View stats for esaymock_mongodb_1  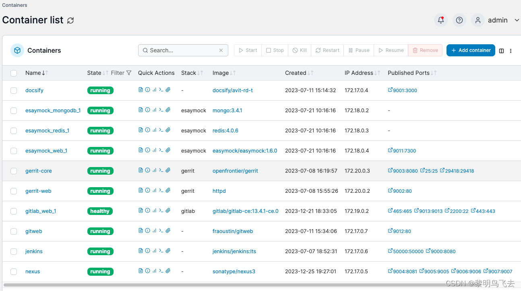(x=154, y=110)
